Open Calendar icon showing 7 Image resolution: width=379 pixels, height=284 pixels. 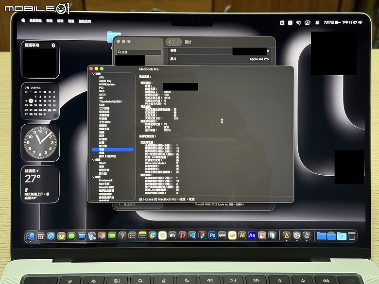(122, 236)
